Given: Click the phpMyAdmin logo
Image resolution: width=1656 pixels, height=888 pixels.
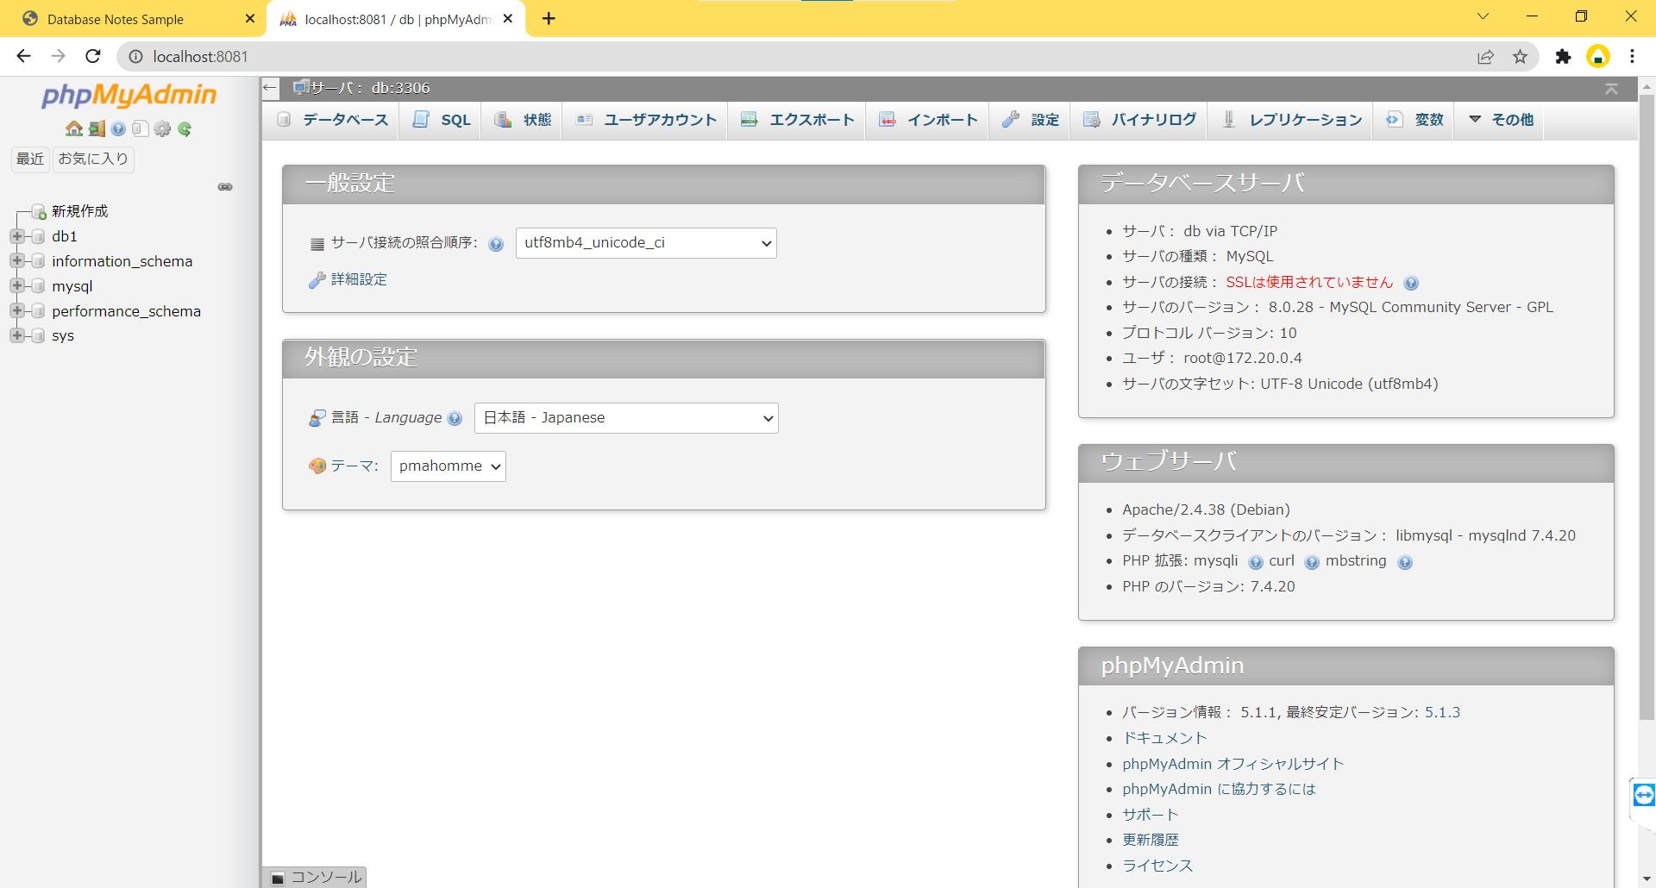Looking at the screenshot, I should [129, 95].
